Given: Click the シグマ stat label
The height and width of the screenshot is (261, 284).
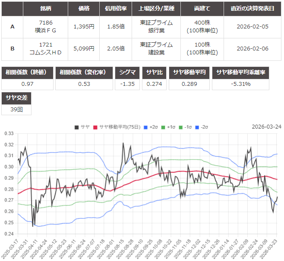Looking at the screenshot, I should point(127,72).
